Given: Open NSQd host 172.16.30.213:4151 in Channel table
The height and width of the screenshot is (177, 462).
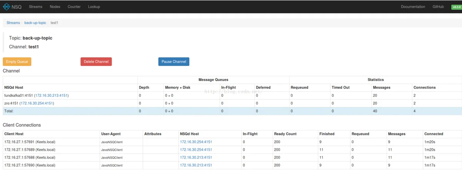Looking at the screenshot, I should (x=52, y=95).
